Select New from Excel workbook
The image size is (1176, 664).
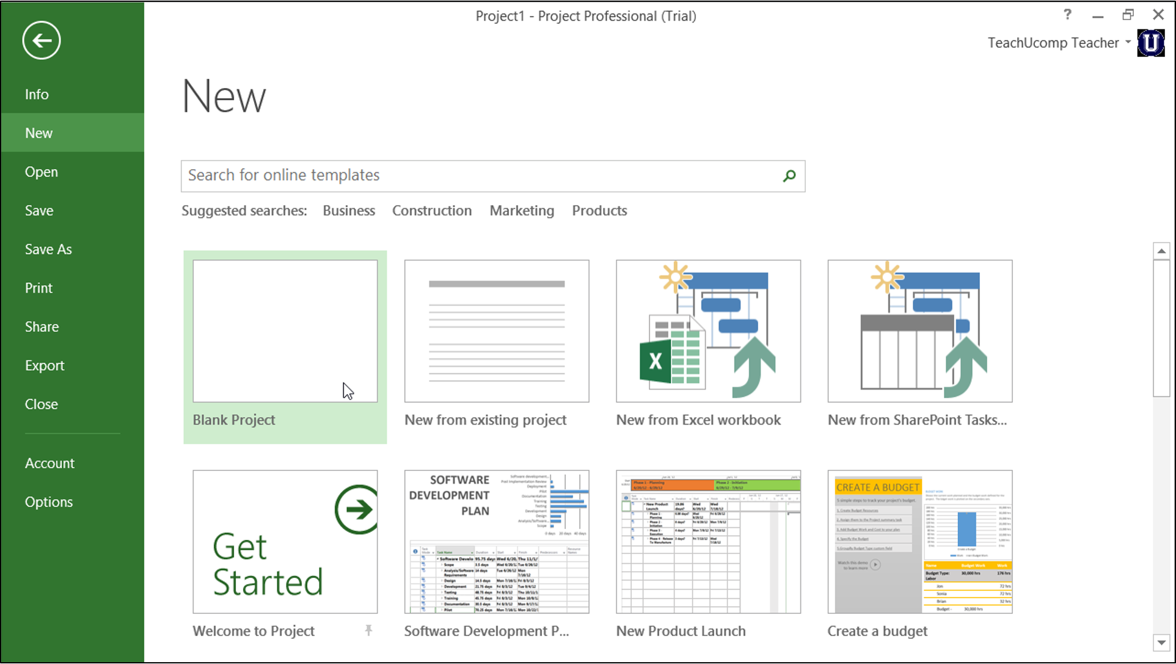707,330
